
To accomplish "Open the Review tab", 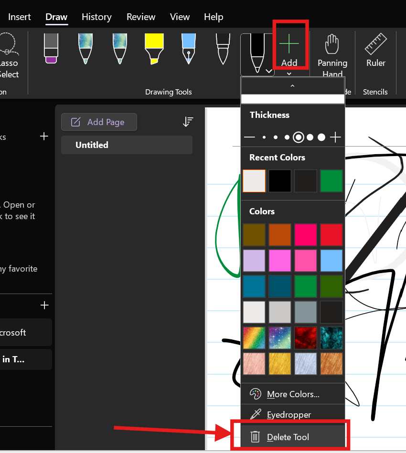I will (x=141, y=17).
